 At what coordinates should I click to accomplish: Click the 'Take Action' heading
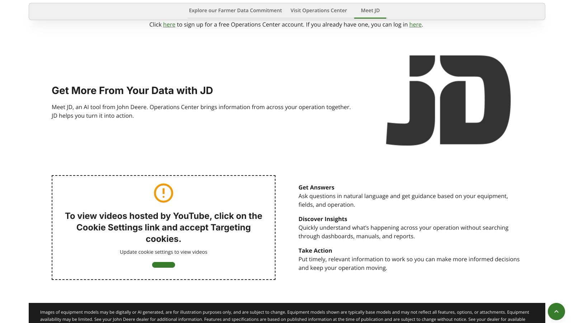point(315,251)
